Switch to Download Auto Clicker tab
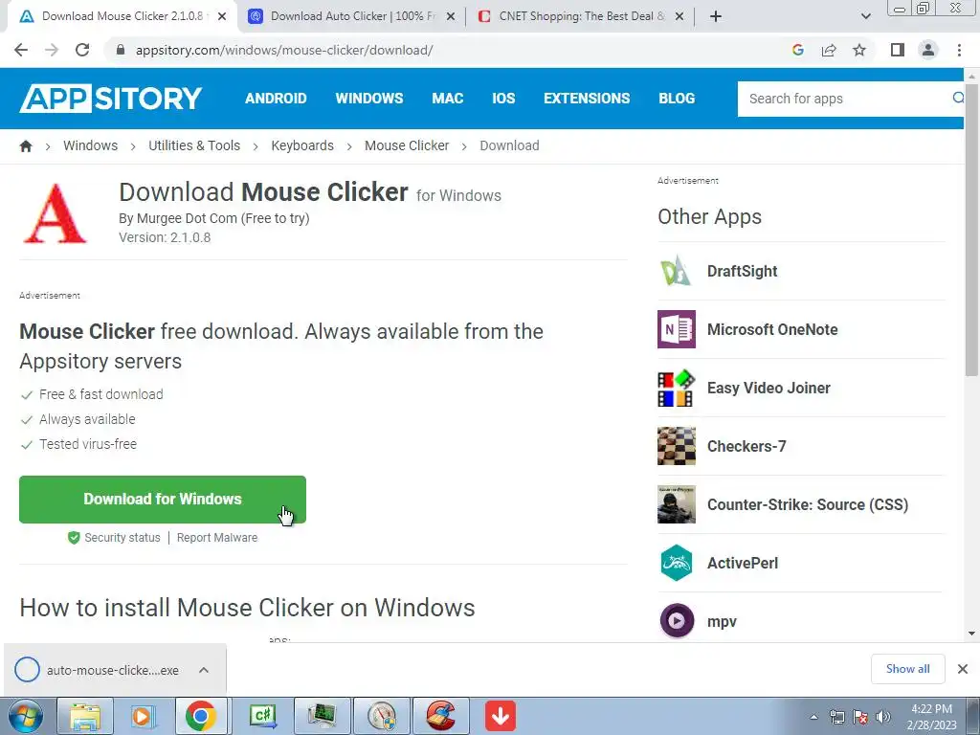Image resolution: width=980 pixels, height=735 pixels. 352,16
